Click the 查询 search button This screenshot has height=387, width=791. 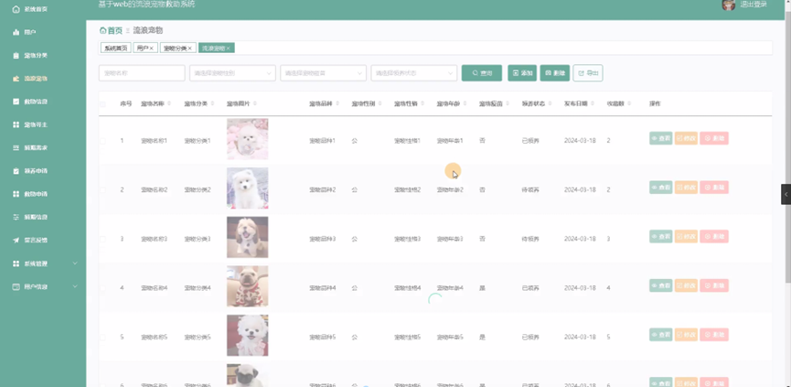point(482,72)
